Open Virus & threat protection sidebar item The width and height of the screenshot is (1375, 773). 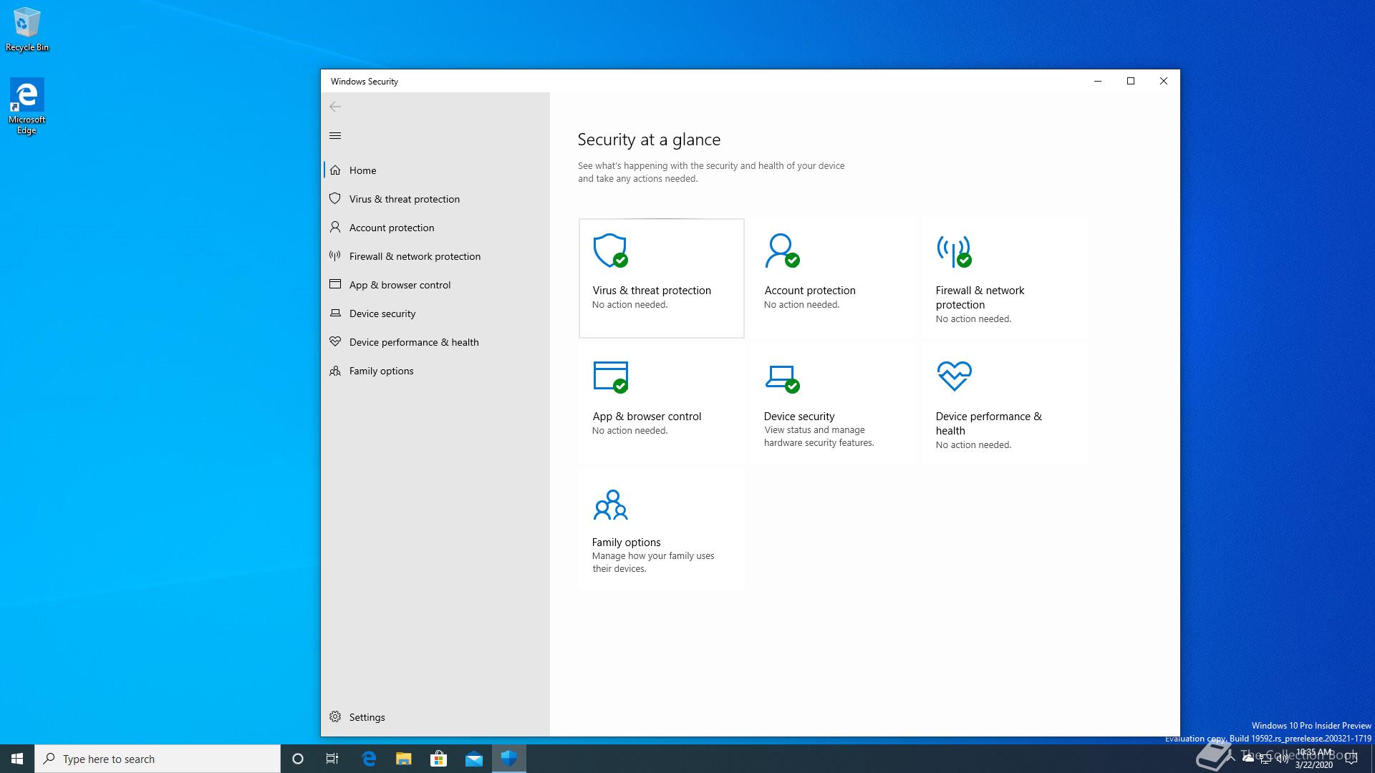(x=435, y=199)
